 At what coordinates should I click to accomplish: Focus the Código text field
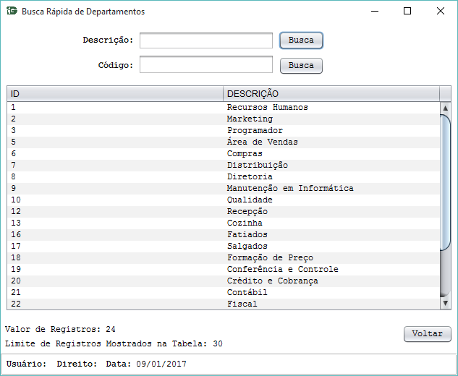point(206,64)
